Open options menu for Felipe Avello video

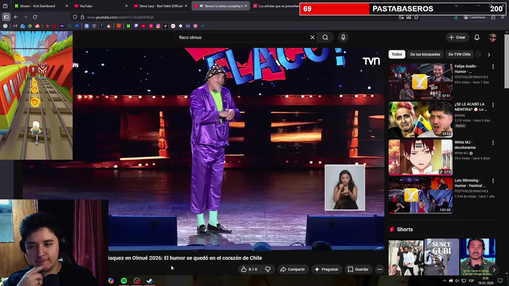pos(493,67)
